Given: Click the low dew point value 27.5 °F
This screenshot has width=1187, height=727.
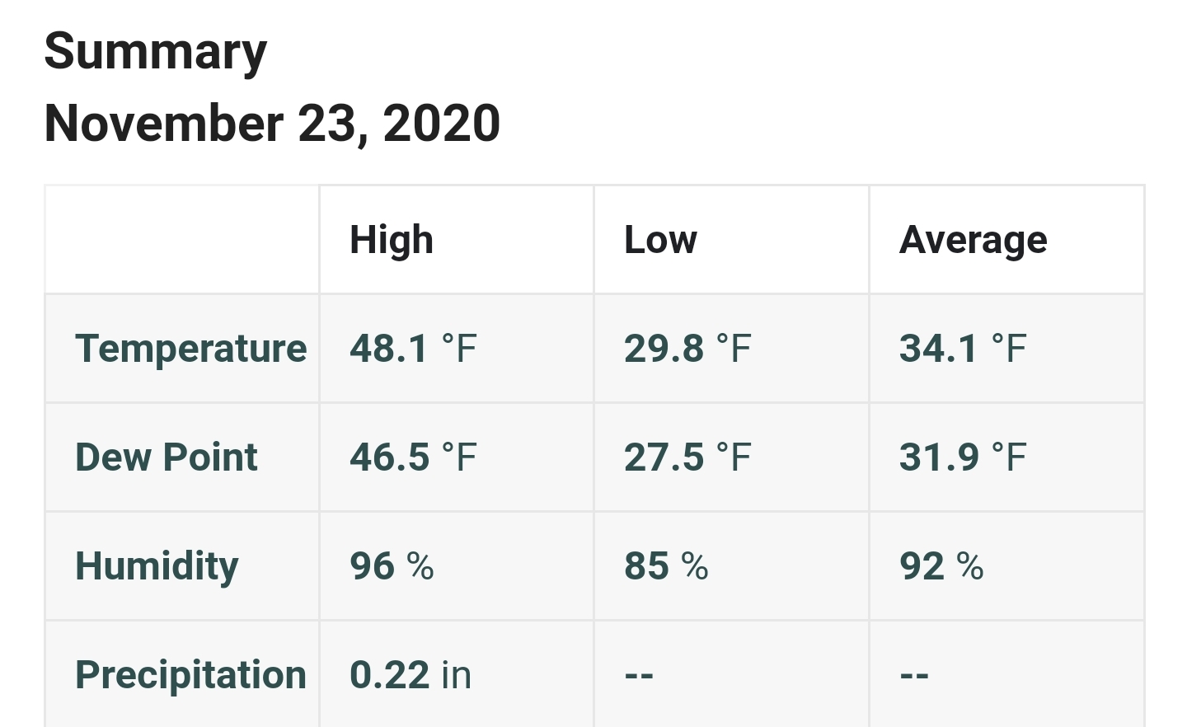Looking at the screenshot, I should [x=687, y=457].
